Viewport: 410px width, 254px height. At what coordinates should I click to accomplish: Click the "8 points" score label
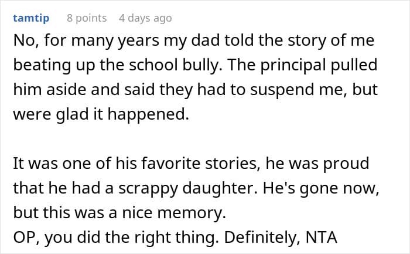pos(87,18)
